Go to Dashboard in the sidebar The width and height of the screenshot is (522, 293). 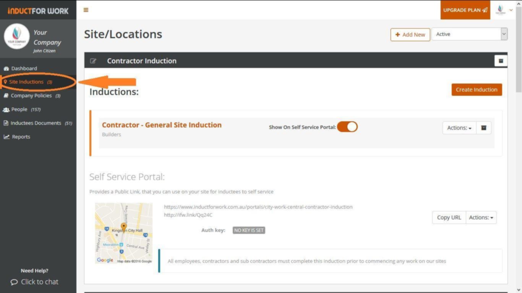[x=24, y=68]
